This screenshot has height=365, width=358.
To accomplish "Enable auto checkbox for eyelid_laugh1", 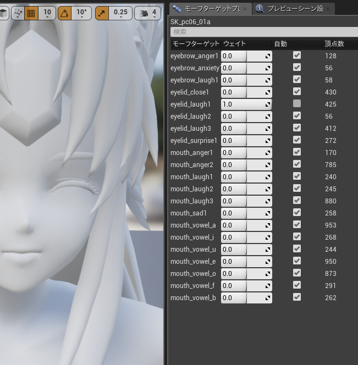I will 297,103.
